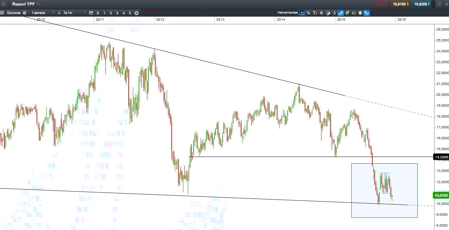This screenshot has width=449, height=230.
Task: Open the candlestick chart type selector
Action: pos(334,13)
